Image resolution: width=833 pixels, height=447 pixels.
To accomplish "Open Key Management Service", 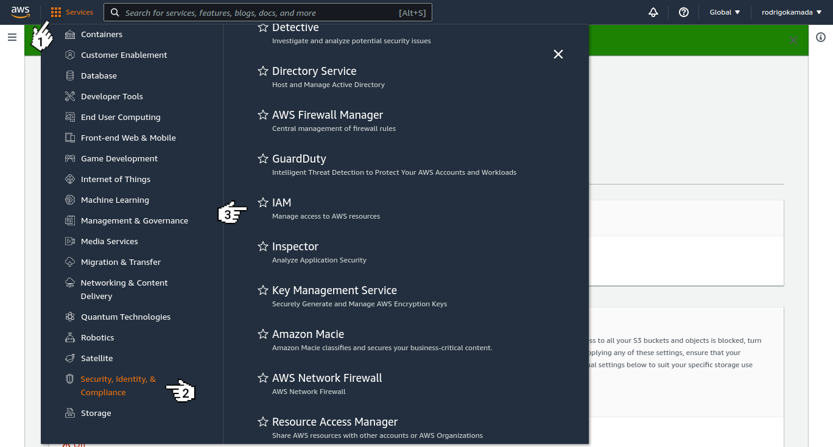I will click(334, 290).
